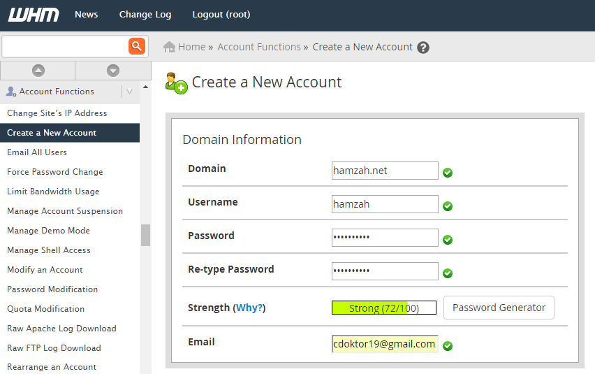Click green checkmark next to Password field
The height and width of the screenshot is (374, 595).
[x=448, y=240]
